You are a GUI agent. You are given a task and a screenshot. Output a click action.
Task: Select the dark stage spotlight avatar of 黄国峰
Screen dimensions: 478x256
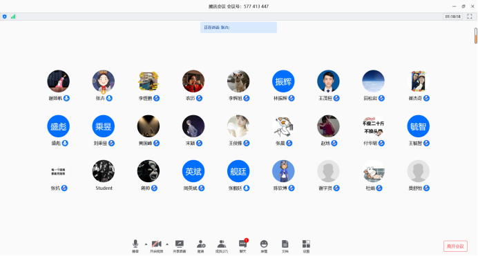tap(149, 126)
